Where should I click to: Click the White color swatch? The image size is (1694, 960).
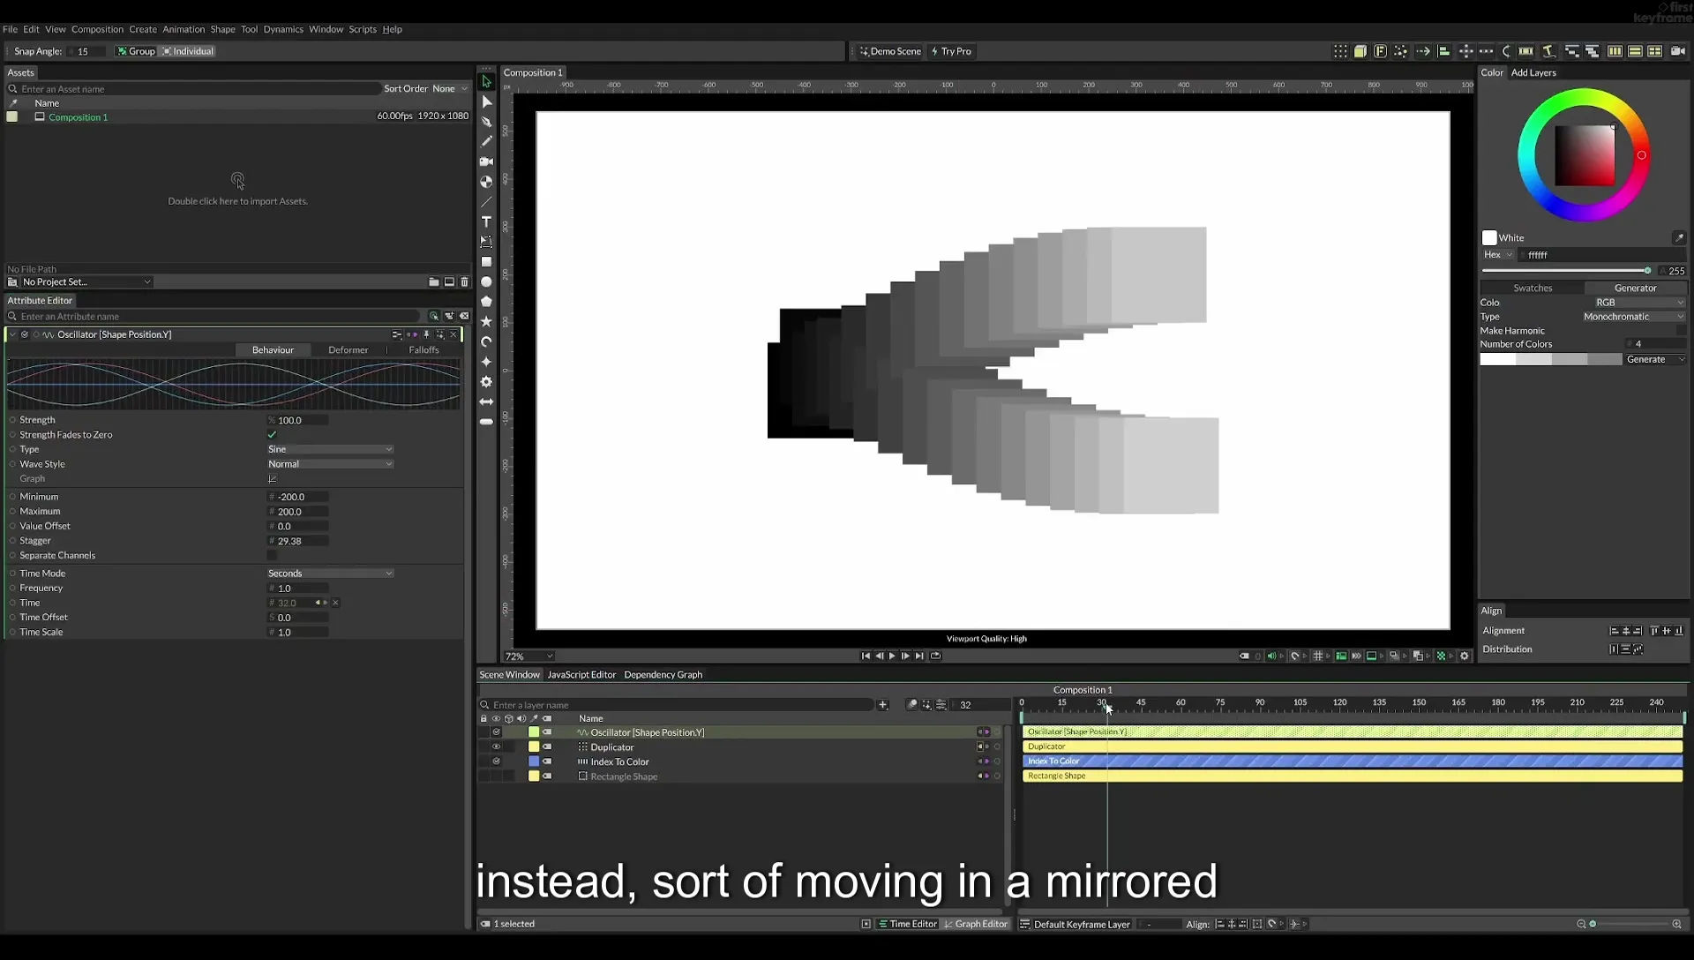click(x=1489, y=237)
